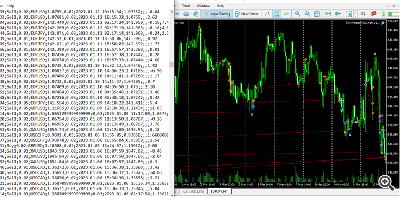
Task: Click the EURJPY 142.449 sell row
Action: [x=84, y=22]
